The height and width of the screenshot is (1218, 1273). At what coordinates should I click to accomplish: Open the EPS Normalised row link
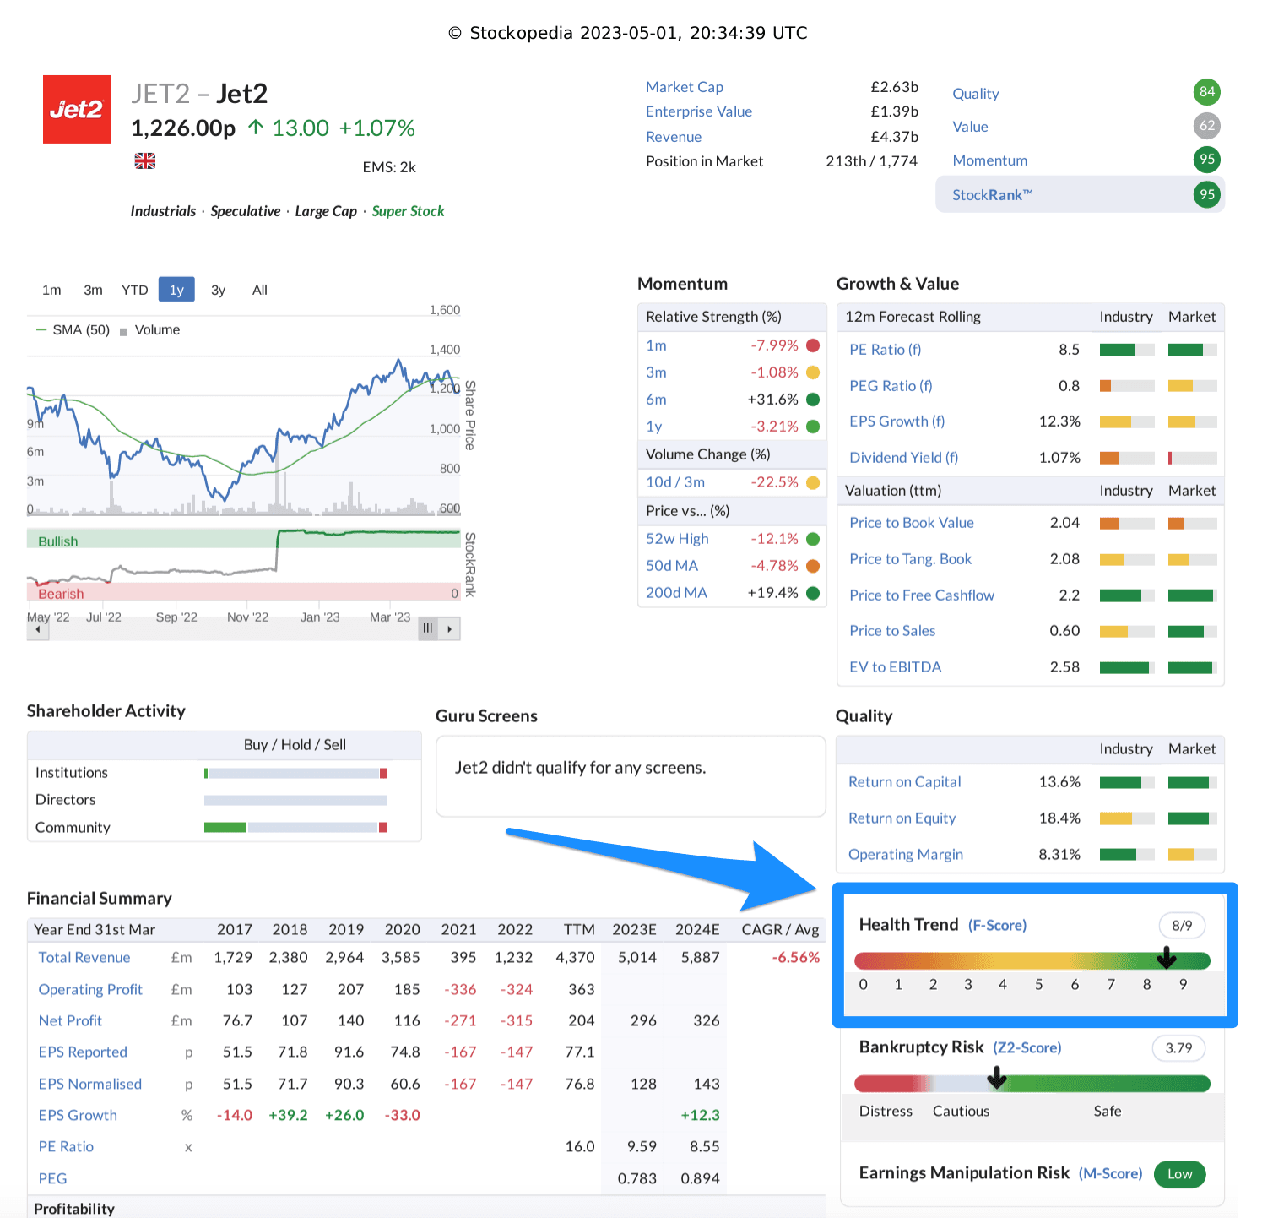pyautogui.click(x=90, y=1085)
